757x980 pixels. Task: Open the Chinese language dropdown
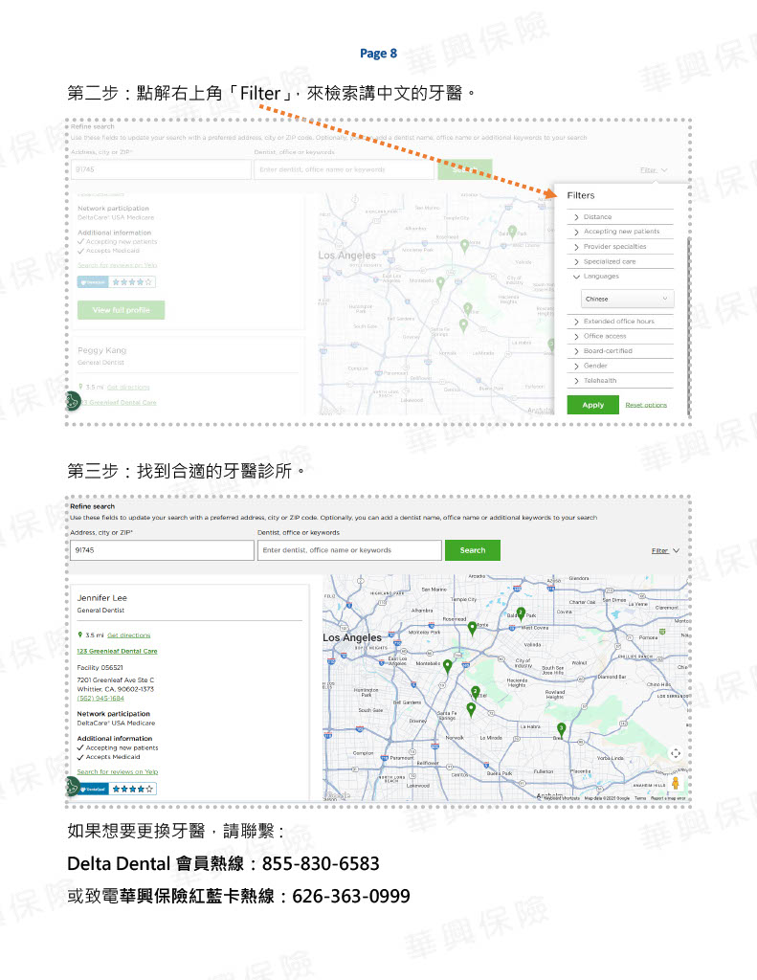(627, 299)
